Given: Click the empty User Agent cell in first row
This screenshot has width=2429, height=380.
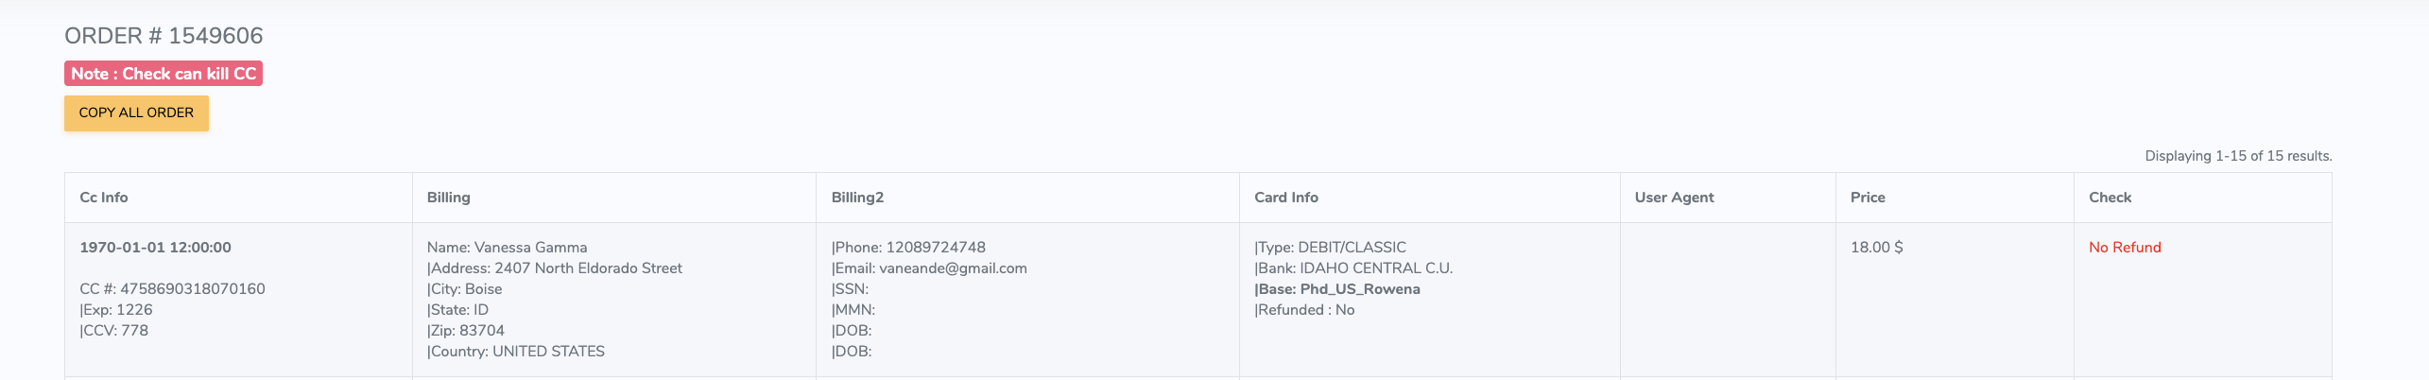Looking at the screenshot, I should [1727, 299].
